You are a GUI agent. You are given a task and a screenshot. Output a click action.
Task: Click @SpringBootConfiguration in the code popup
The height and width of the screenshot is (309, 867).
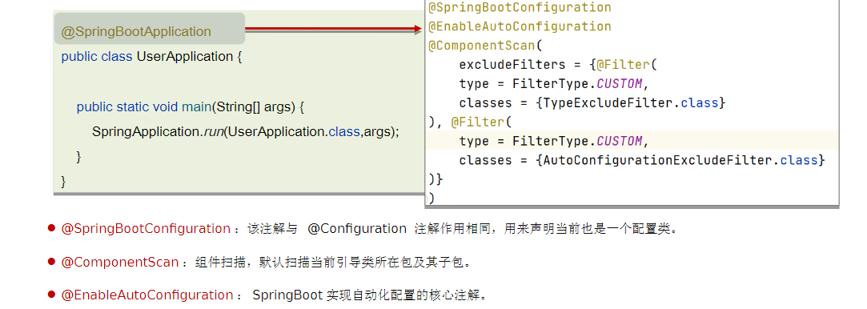tap(520, 7)
